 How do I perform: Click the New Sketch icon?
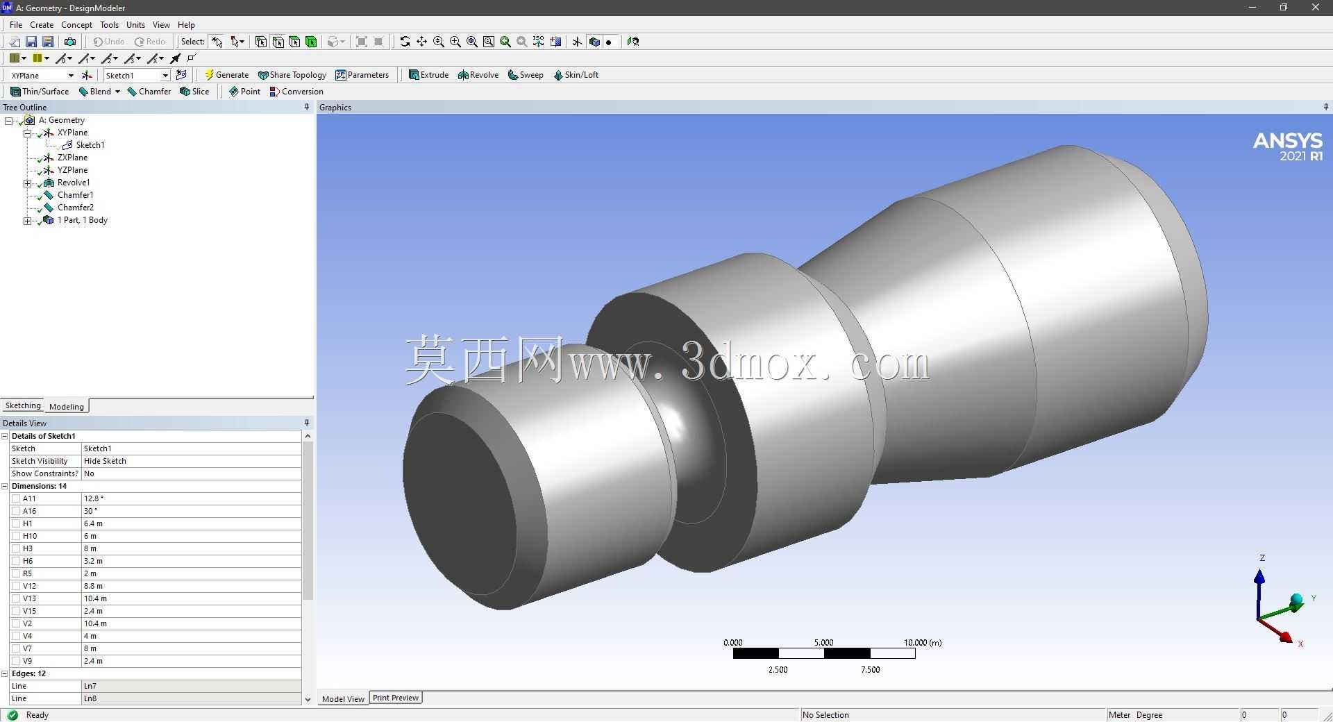click(181, 75)
